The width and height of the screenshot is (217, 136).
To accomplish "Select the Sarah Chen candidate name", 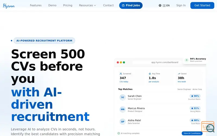I will [x=135, y=96].
